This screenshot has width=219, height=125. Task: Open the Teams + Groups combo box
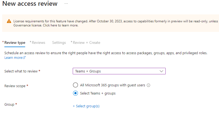click(119, 71)
